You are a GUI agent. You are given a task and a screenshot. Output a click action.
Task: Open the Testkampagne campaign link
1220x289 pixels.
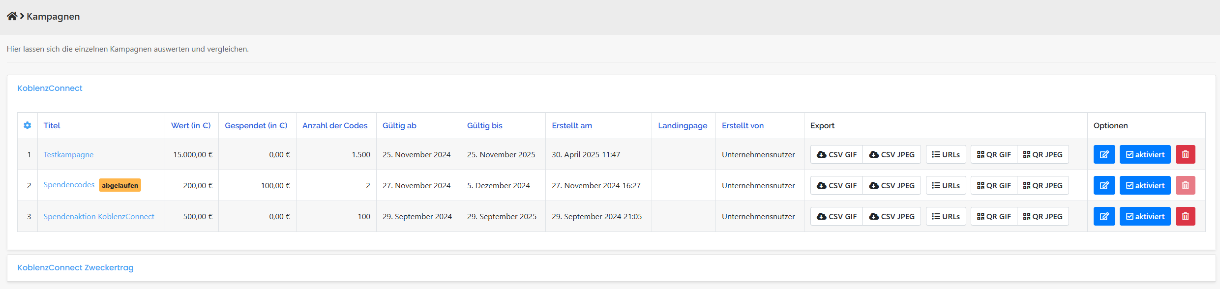tap(68, 154)
